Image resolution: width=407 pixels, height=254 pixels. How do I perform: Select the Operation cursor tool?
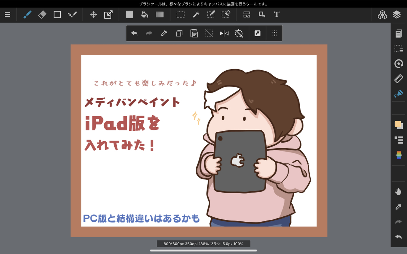point(262,15)
